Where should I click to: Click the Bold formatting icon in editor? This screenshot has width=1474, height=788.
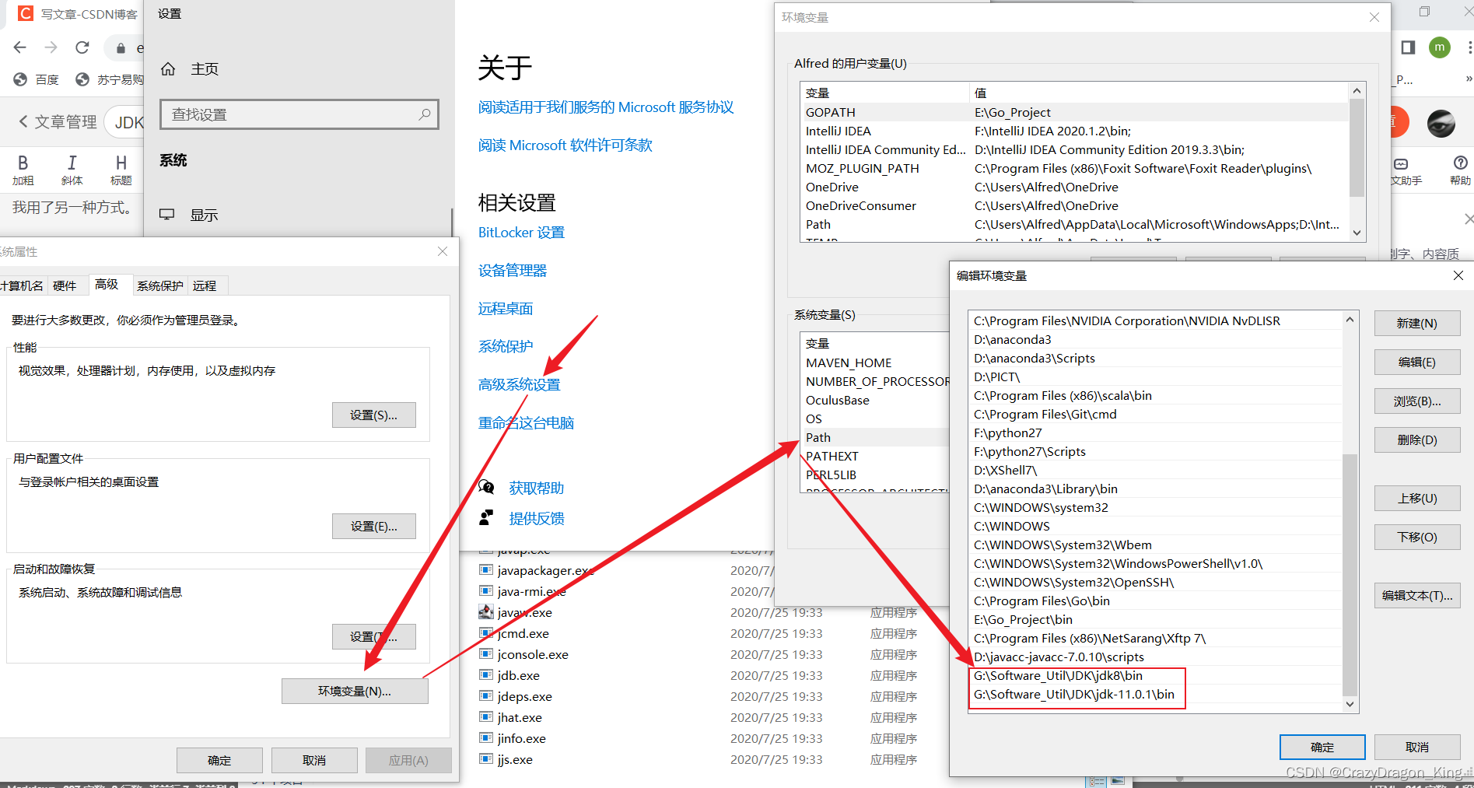23,163
